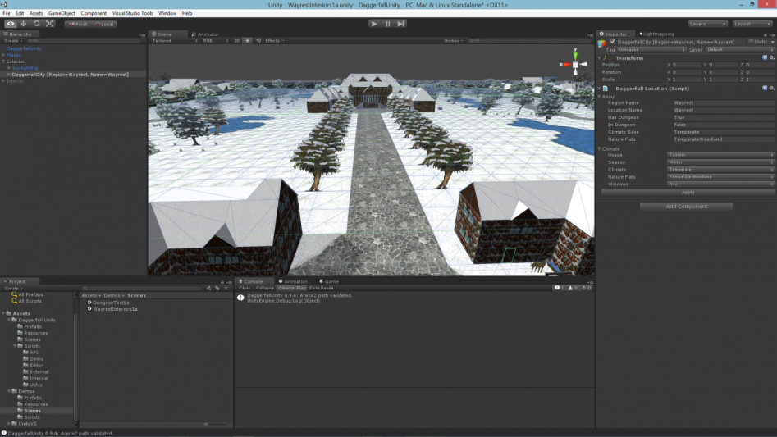Toggle console info message filter
The width and height of the screenshot is (777, 437).
tap(559, 288)
